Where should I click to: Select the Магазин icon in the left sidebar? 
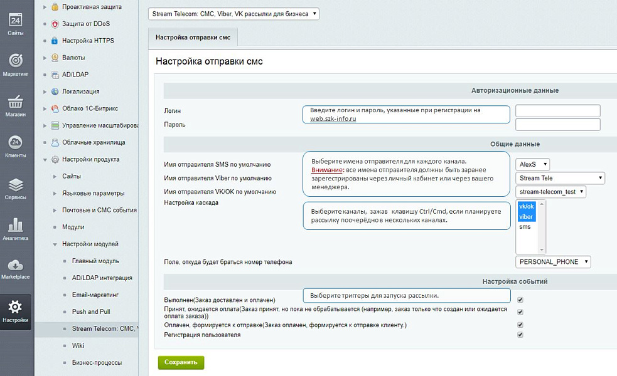(16, 104)
